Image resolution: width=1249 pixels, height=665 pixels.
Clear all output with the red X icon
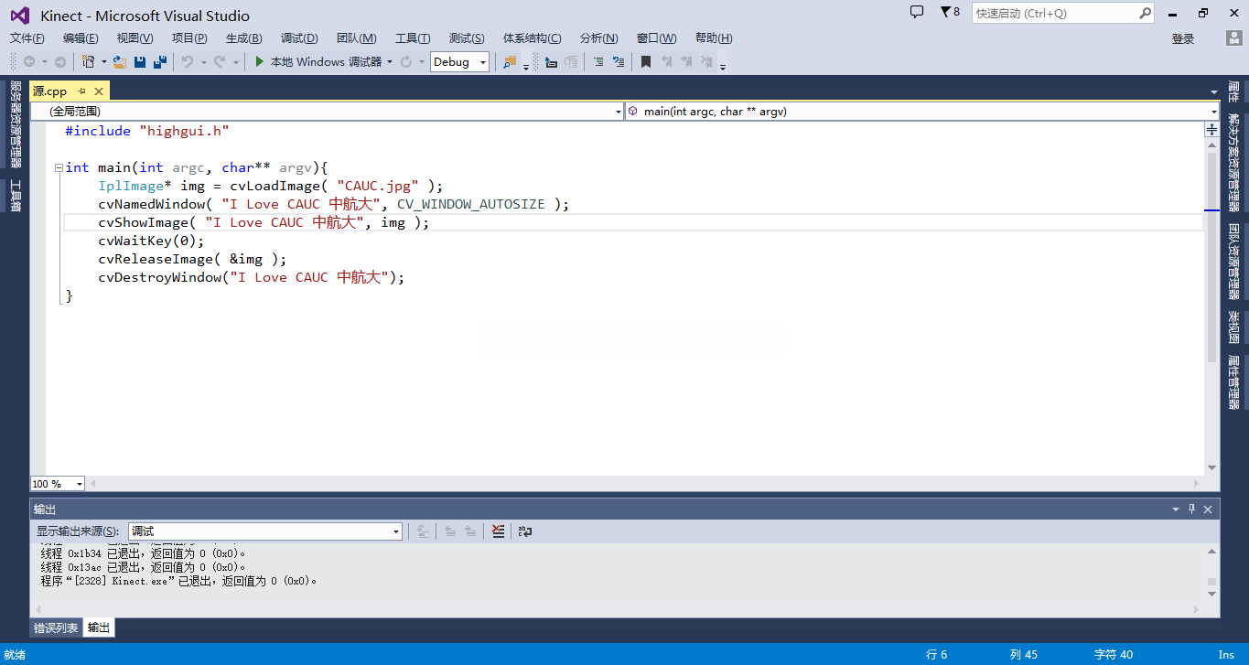498,531
